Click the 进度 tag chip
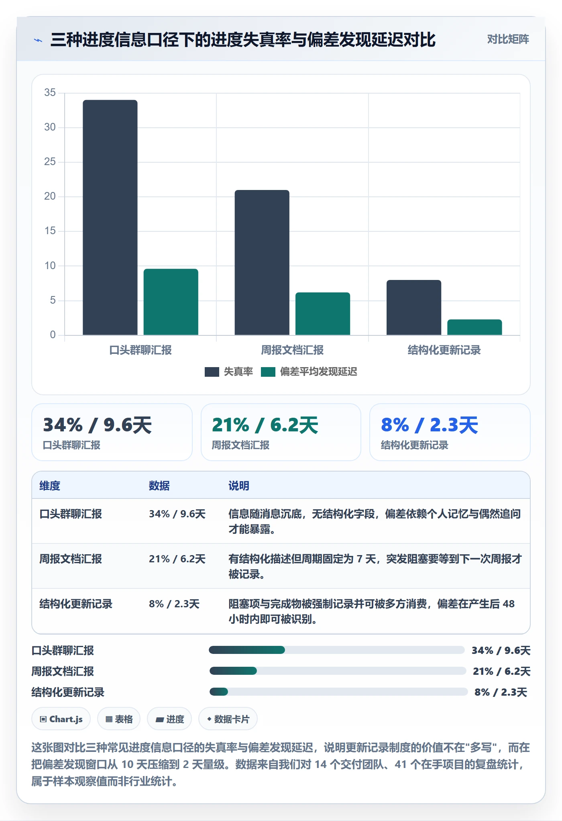Screen dimensions: 562x821 (169, 719)
